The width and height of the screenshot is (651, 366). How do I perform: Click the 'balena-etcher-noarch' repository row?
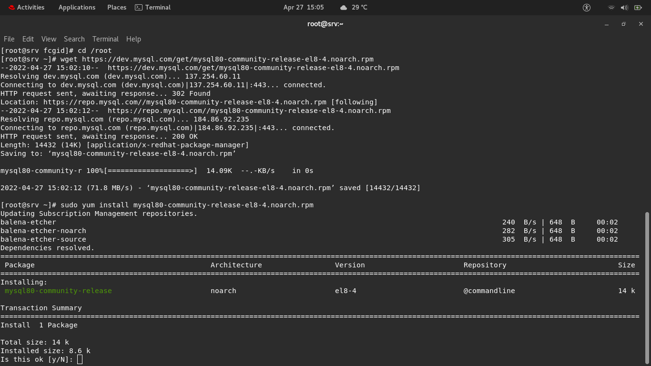point(309,231)
